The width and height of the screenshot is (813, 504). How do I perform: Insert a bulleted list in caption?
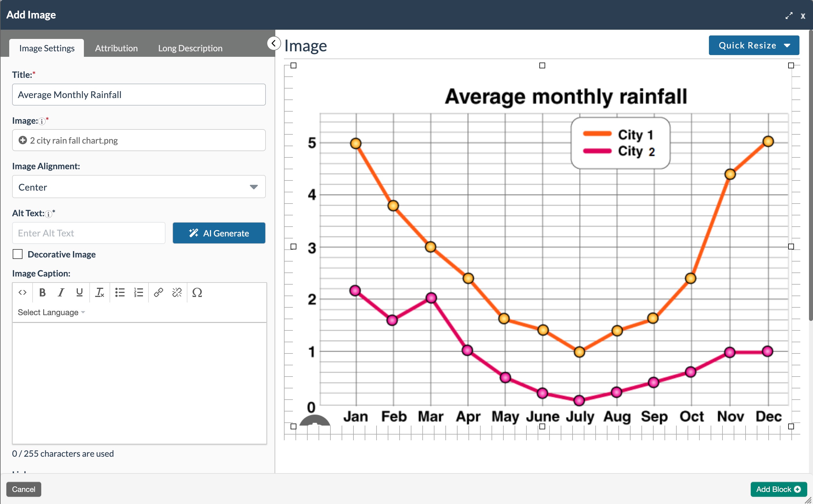120,293
